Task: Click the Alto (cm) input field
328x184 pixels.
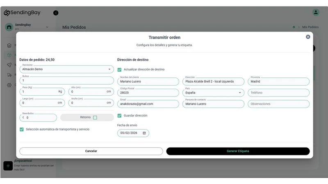Action: point(91,92)
